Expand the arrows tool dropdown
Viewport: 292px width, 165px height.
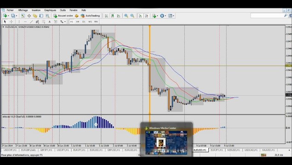tap(65, 22)
